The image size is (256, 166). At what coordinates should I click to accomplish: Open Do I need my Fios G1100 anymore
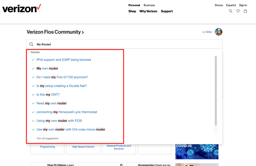62,77
